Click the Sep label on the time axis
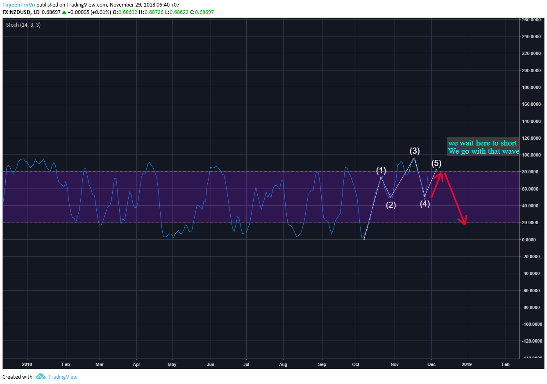Viewport: 547px width, 384px height. tap(322, 364)
